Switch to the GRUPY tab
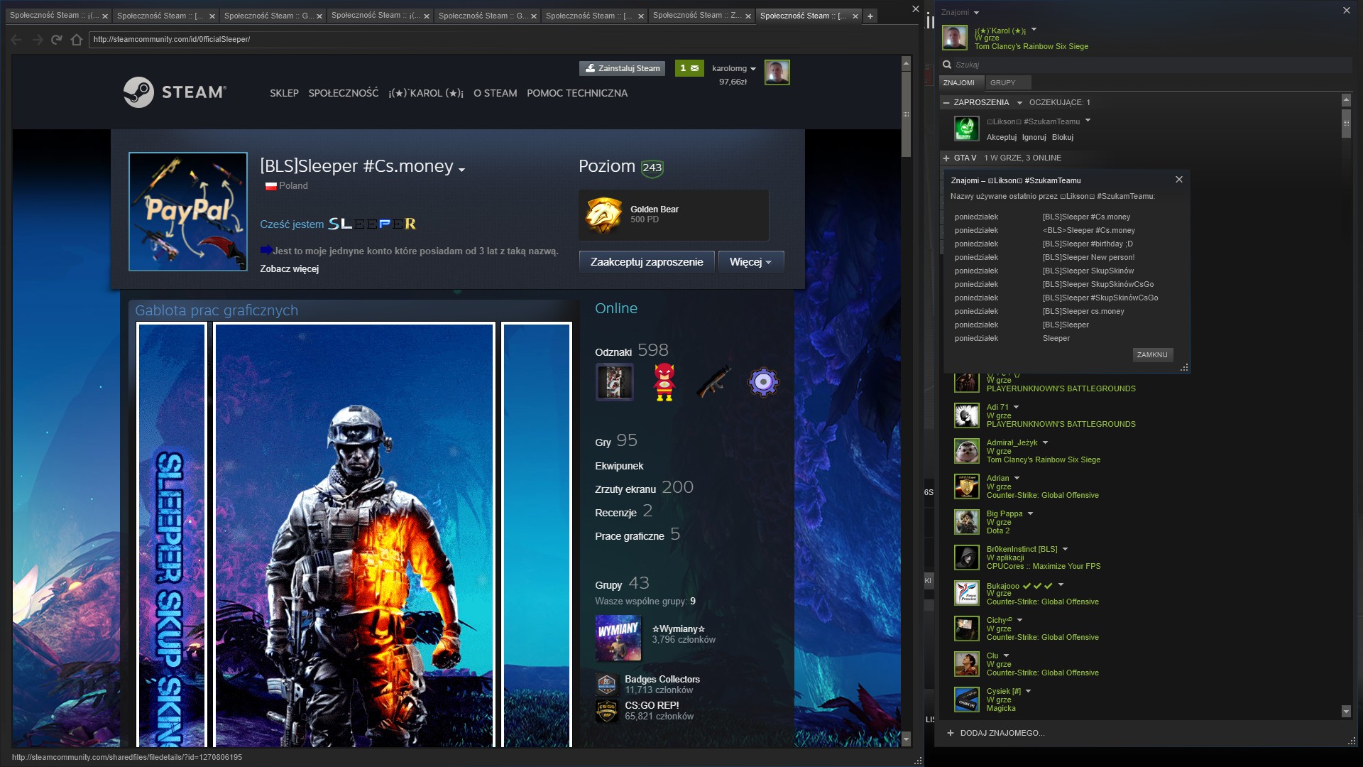 [x=1002, y=83]
